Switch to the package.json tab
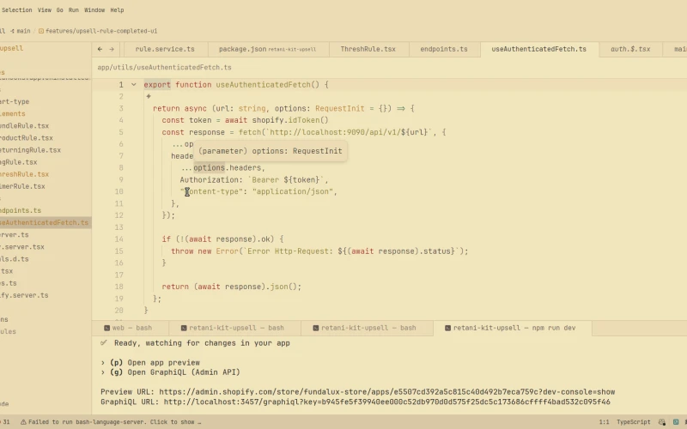 click(x=268, y=49)
